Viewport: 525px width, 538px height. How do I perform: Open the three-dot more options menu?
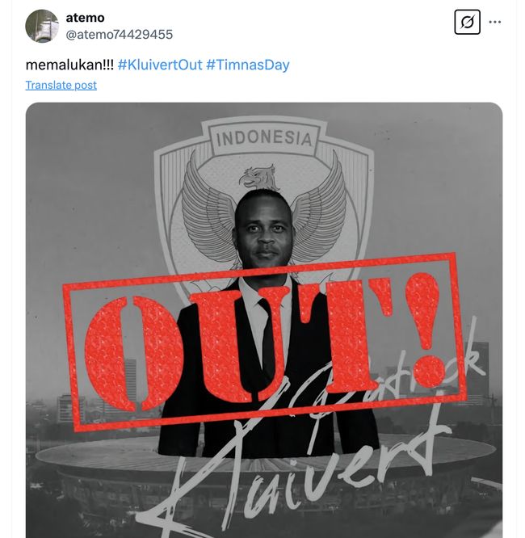(x=495, y=22)
